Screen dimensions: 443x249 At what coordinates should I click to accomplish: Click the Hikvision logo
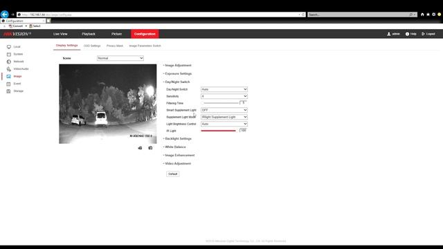(17, 34)
